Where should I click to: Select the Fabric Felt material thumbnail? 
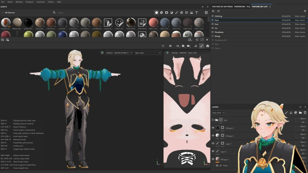click(x=176, y=23)
